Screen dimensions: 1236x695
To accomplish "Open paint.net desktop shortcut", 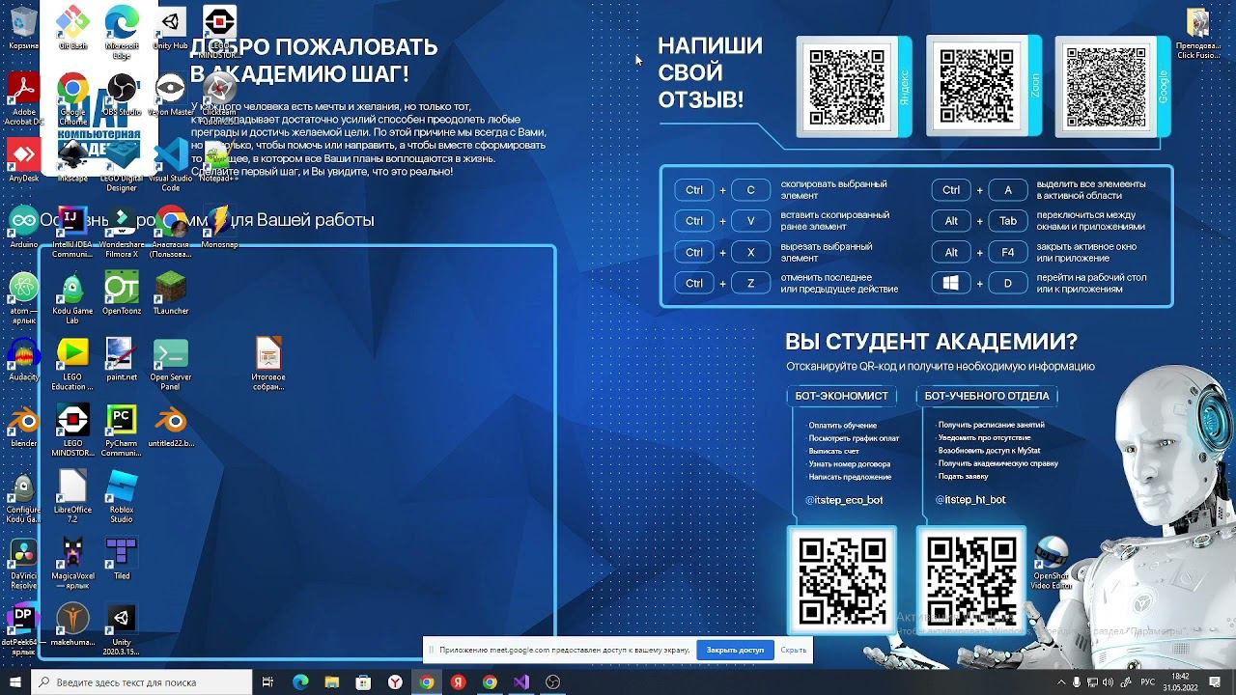I will (x=122, y=359).
